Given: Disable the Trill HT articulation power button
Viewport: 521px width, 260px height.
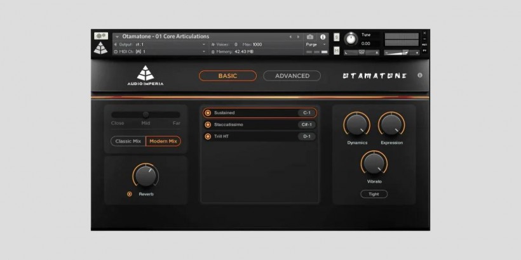Looking at the screenshot, I should click(208, 136).
